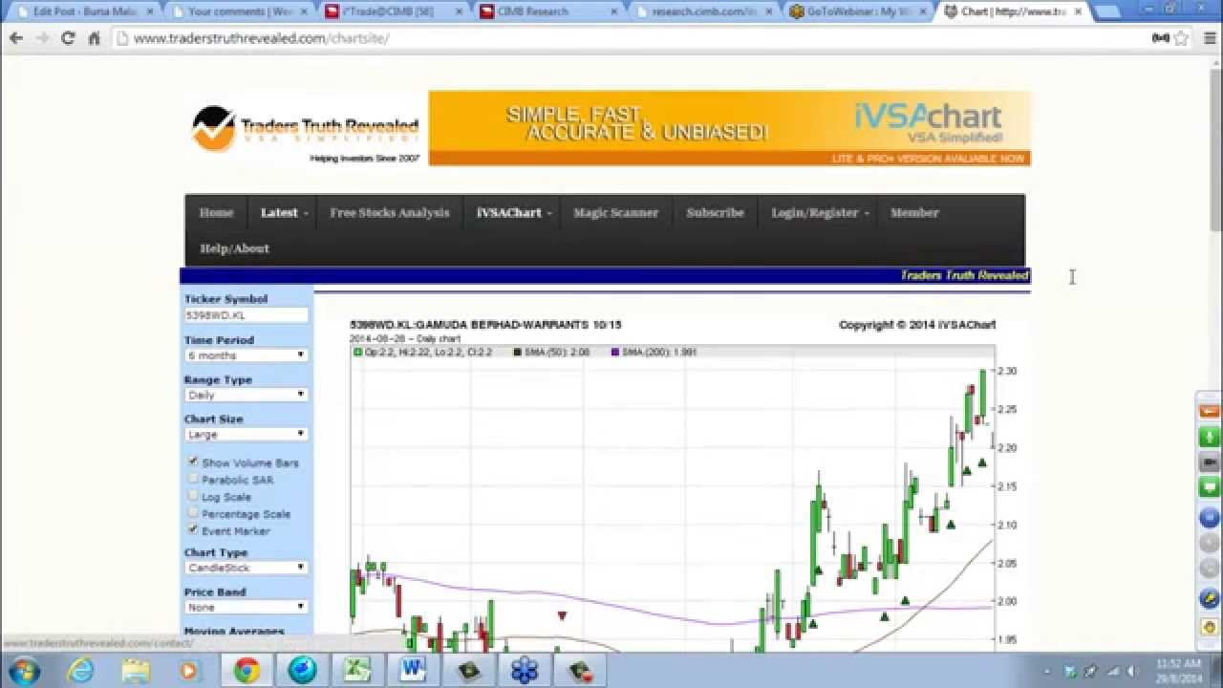The image size is (1223, 688).
Task: Open the Time Period dropdown
Action: tap(246, 355)
